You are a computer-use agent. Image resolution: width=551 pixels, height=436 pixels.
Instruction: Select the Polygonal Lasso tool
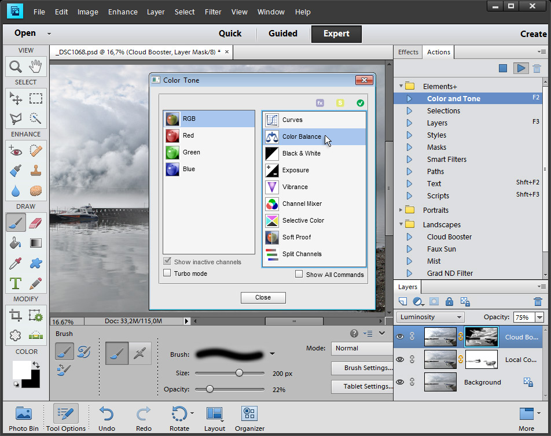tap(16, 119)
